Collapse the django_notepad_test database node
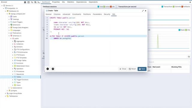This screenshot has height=108, width=192. pyautogui.click(x=7, y=14)
